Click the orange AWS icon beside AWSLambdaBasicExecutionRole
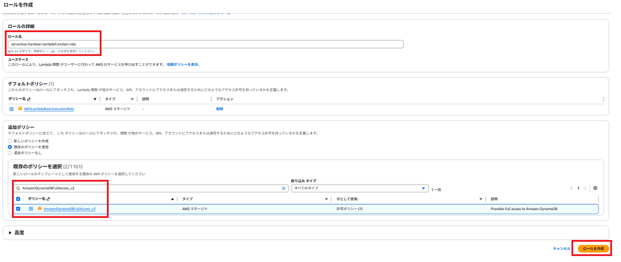Image resolution: width=621 pixels, height=262 pixels. [20, 109]
